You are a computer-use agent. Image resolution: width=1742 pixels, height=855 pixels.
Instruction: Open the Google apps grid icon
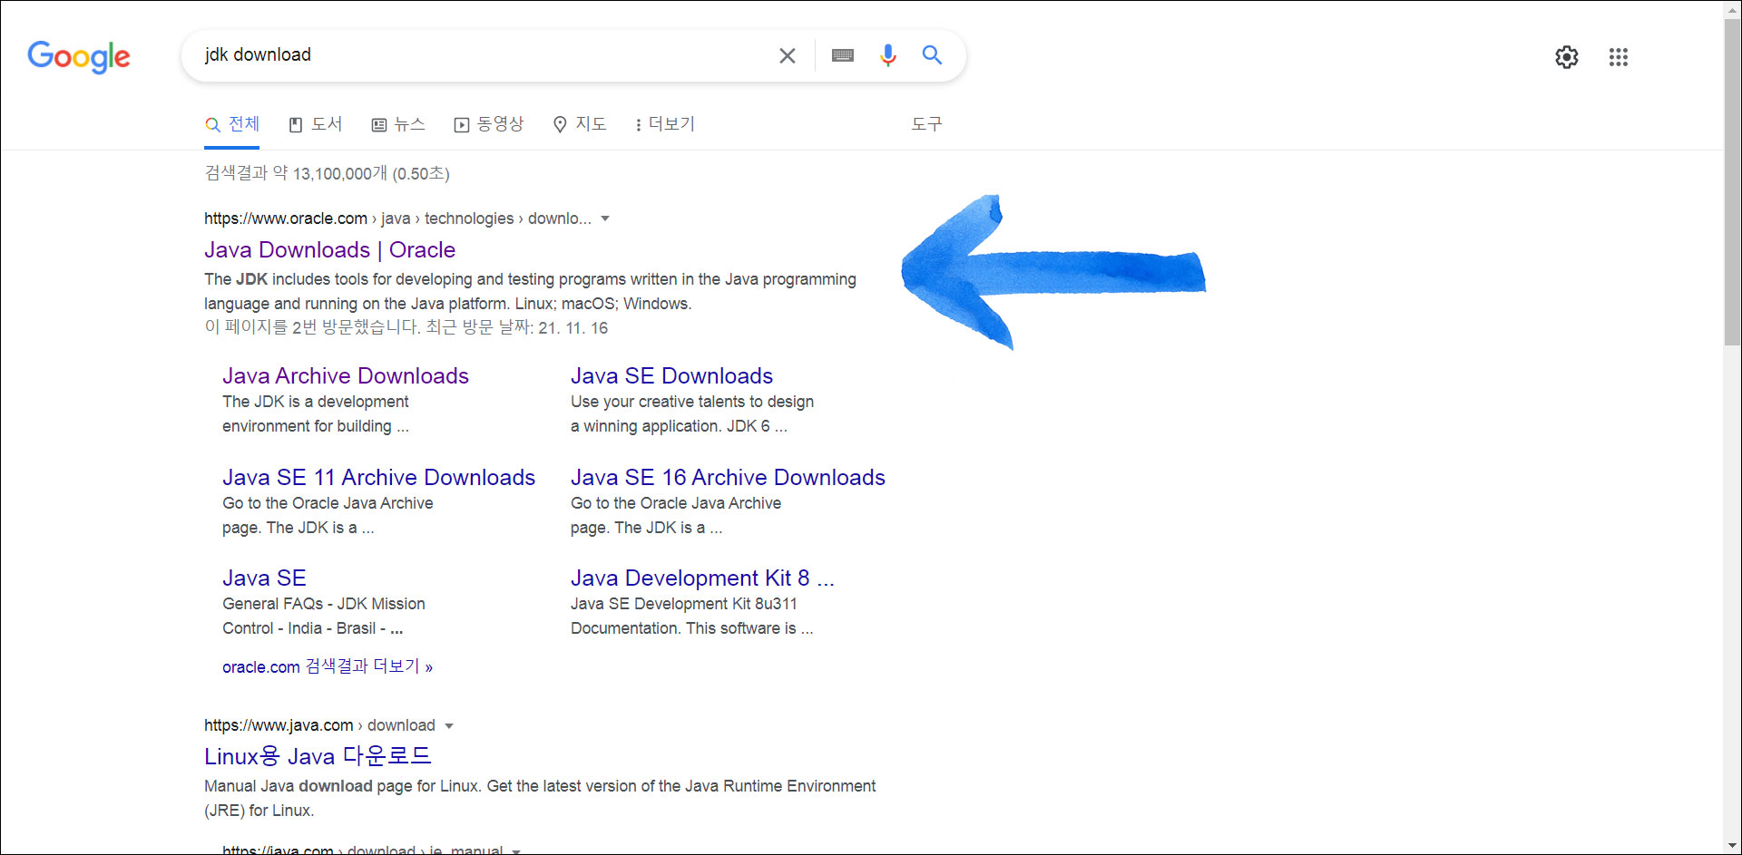point(1619,57)
